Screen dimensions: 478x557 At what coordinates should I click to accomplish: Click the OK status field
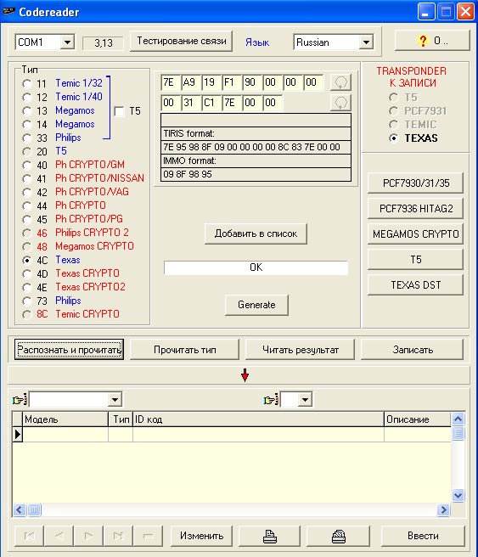(256, 267)
